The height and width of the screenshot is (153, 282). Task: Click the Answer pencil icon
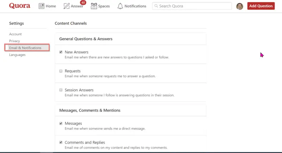tap(66, 6)
